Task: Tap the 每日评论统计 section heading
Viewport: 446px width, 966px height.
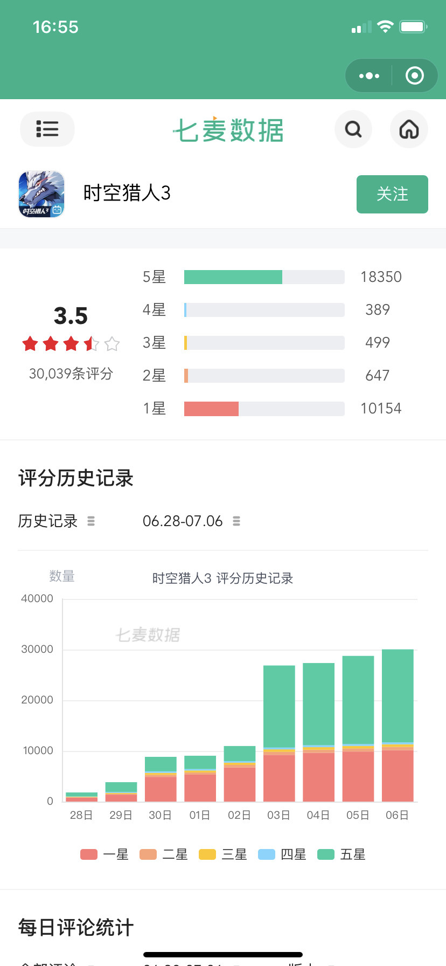Action: tap(76, 928)
